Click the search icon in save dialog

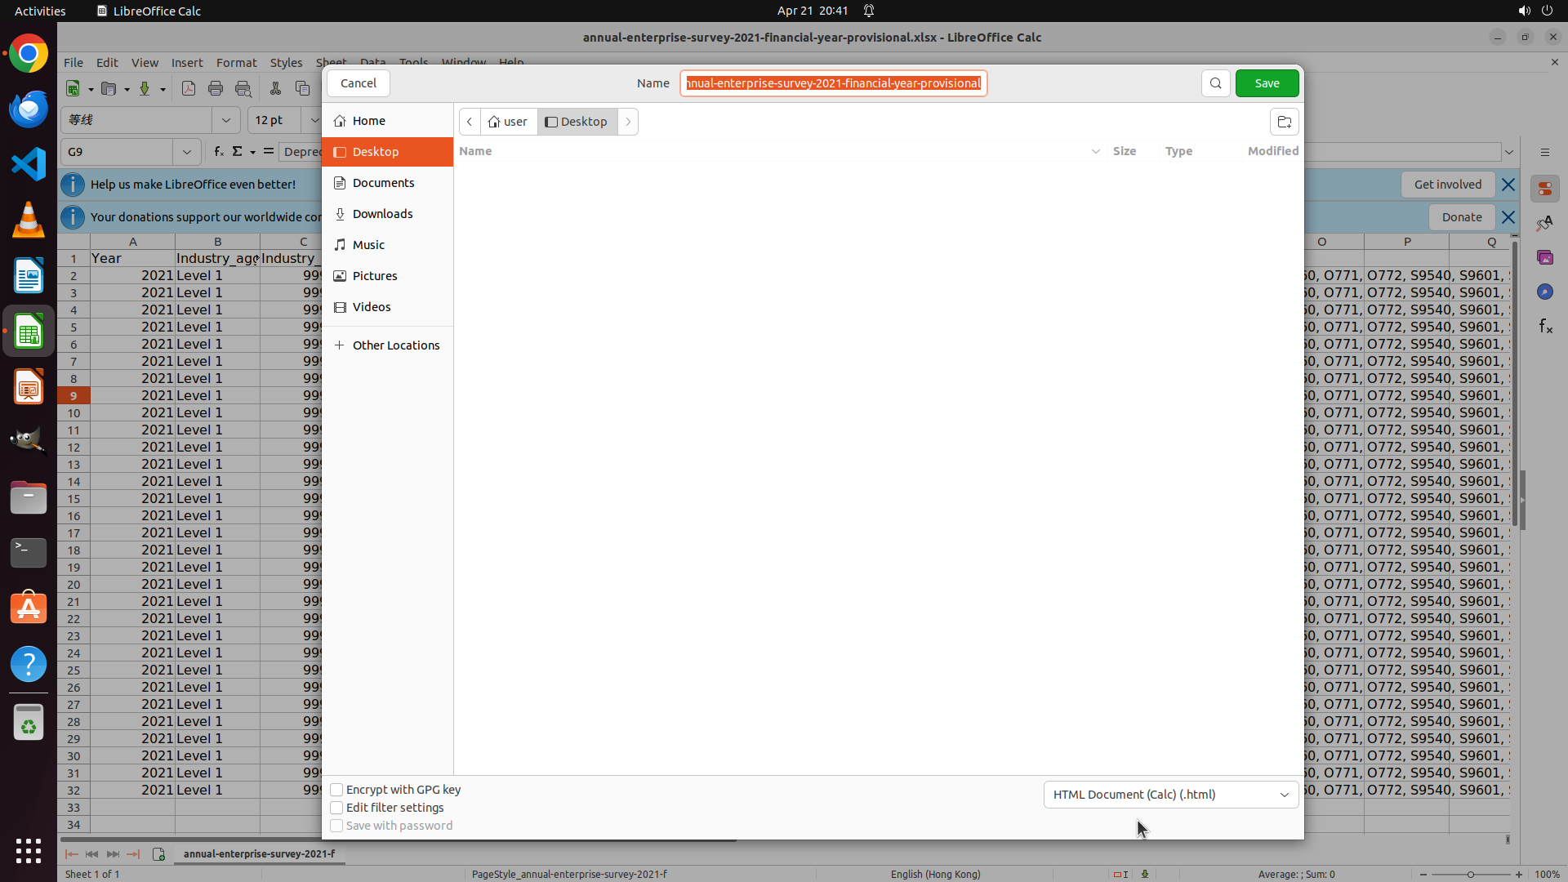[1215, 83]
